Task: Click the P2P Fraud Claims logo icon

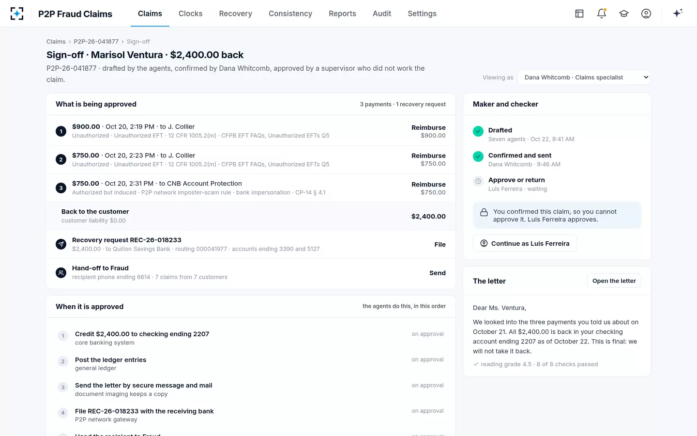Action: pyautogui.click(x=17, y=14)
